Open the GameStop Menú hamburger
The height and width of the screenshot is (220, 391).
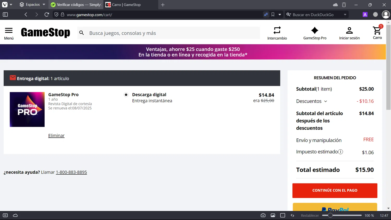(9, 34)
